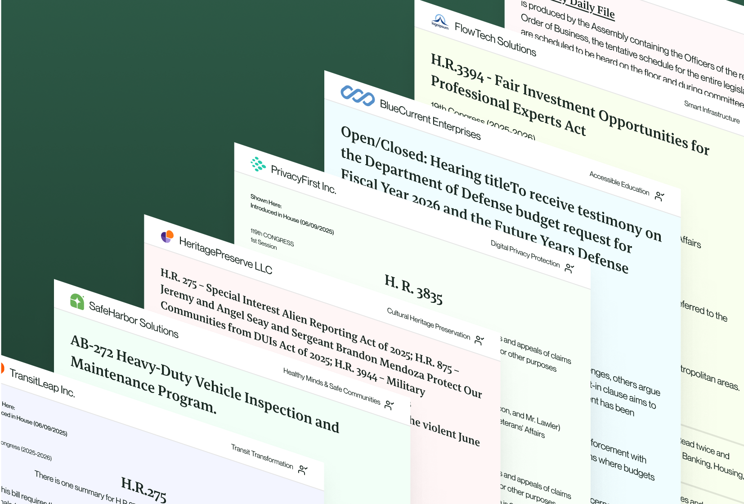The width and height of the screenshot is (744, 504).
Task: Click the H. R. 3835 heading
Action: point(413,289)
